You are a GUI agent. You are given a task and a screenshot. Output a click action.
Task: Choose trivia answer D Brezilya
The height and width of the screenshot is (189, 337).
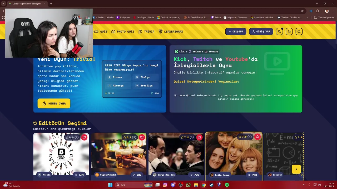[x=146, y=86]
